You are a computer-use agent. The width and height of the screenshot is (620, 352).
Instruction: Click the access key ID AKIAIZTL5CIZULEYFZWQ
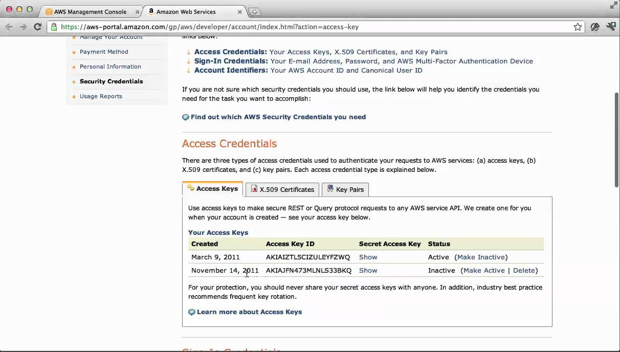[x=308, y=257]
